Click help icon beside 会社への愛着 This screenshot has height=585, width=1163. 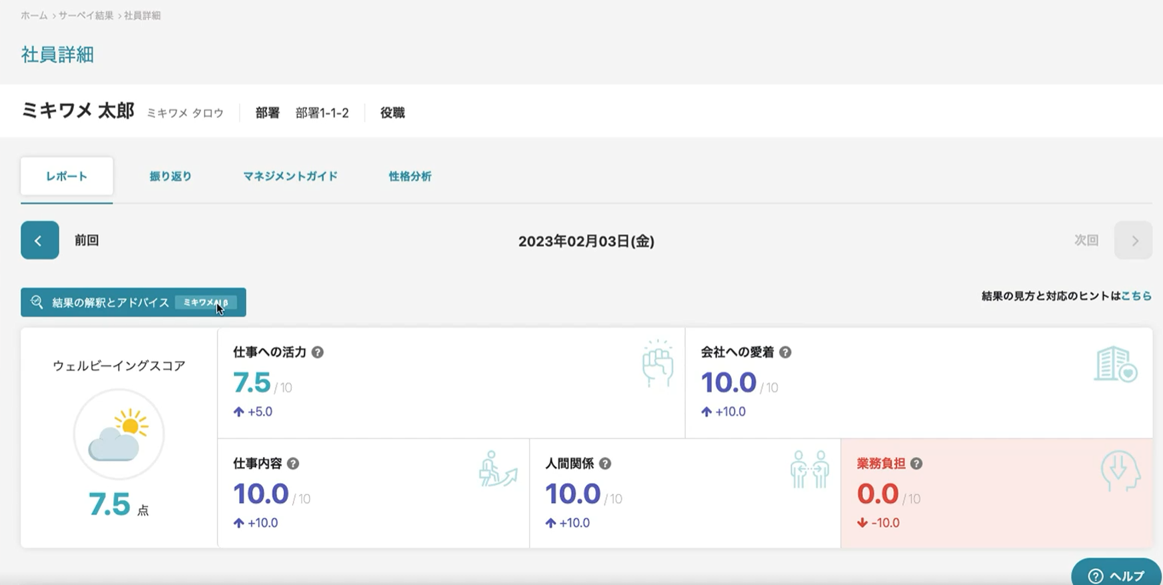click(x=785, y=352)
